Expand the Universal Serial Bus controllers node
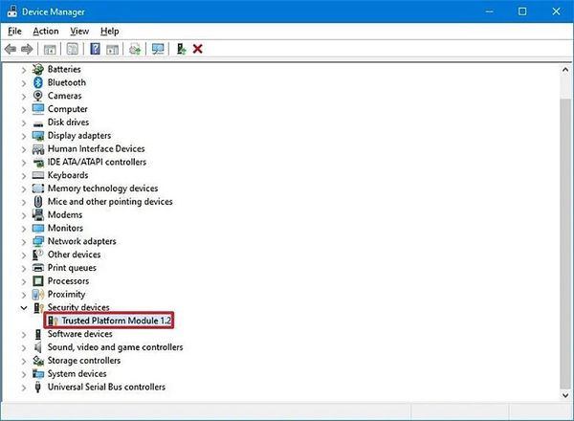The height and width of the screenshot is (421, 574). pos(24,387)
